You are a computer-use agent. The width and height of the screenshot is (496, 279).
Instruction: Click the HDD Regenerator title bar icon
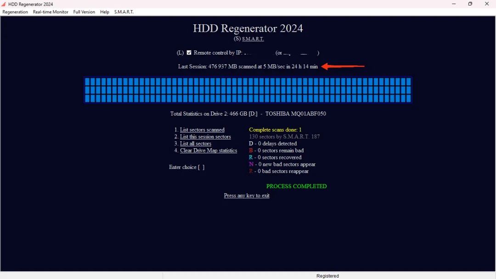click(x=4, y=4)
